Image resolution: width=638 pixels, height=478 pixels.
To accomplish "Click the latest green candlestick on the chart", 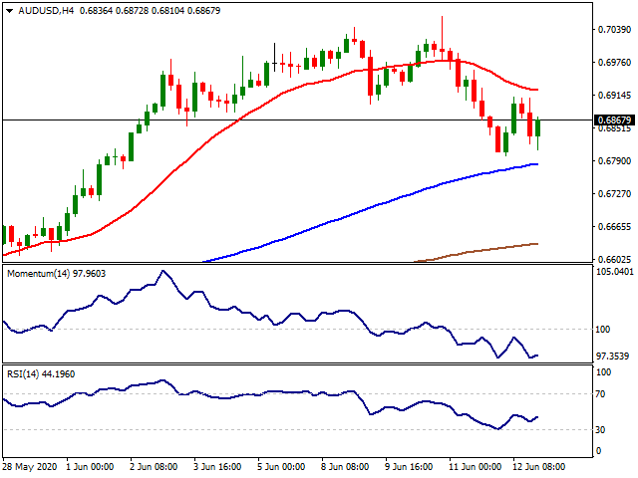I will (x=538, y=127).
